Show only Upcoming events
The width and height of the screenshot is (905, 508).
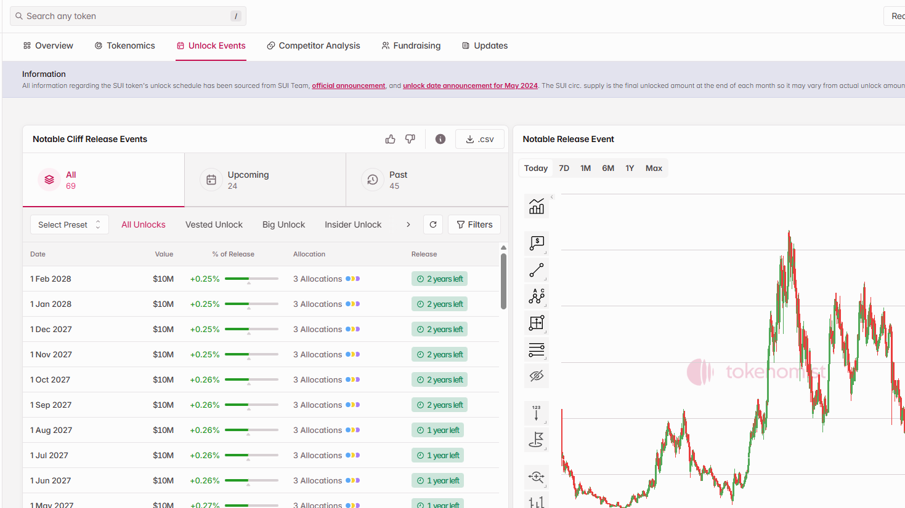click(265, 180)
